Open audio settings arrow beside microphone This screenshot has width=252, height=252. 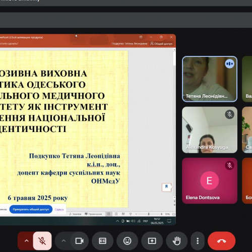pos(27,241)
